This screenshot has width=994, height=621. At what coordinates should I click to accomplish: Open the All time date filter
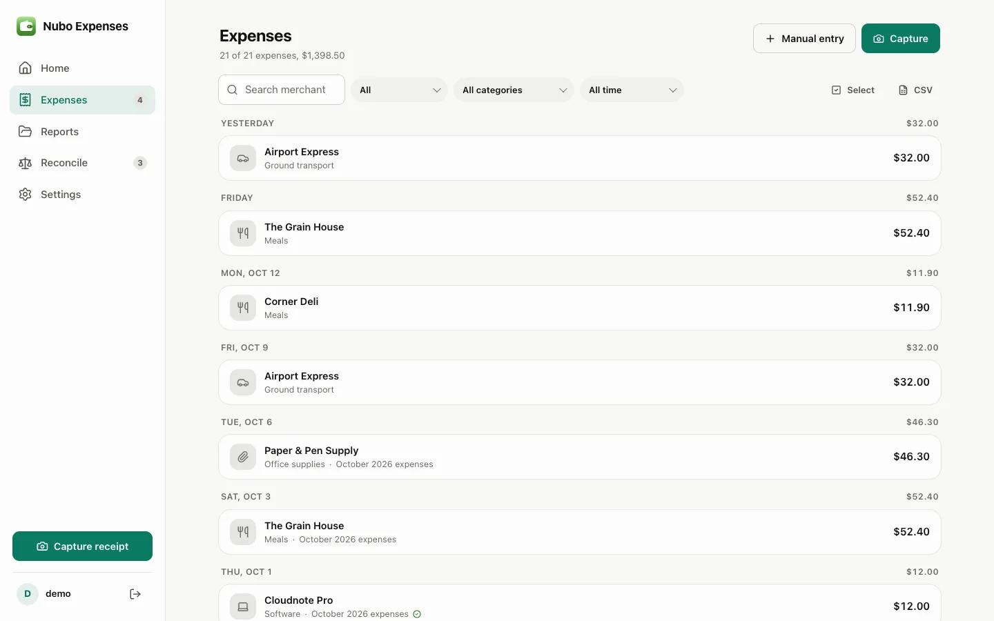[632, 90]
